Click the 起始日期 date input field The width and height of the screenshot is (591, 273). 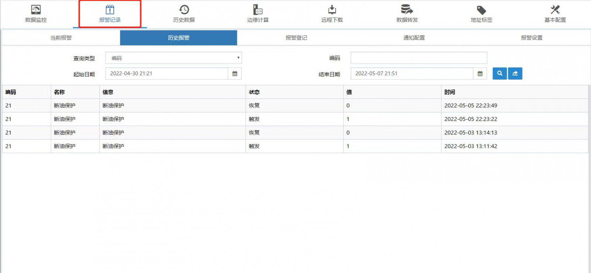point(167,73)
